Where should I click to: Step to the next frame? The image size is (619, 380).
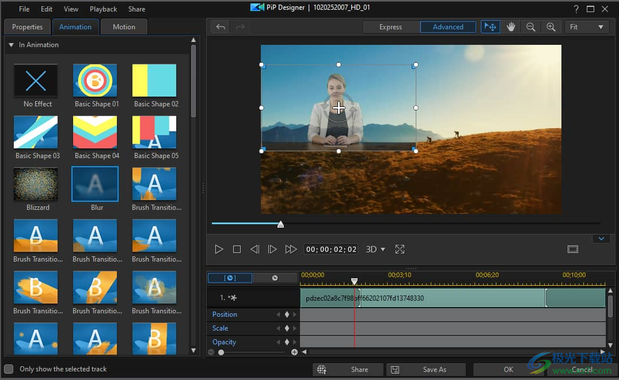pyautogui.click(x=272, y=249)
